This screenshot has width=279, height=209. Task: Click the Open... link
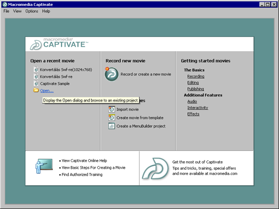[47, 91]
